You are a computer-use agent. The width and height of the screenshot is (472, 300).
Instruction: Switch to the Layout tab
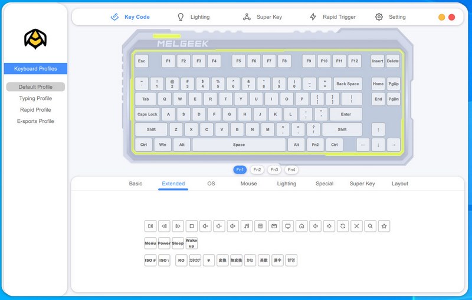tap(400, 184)
